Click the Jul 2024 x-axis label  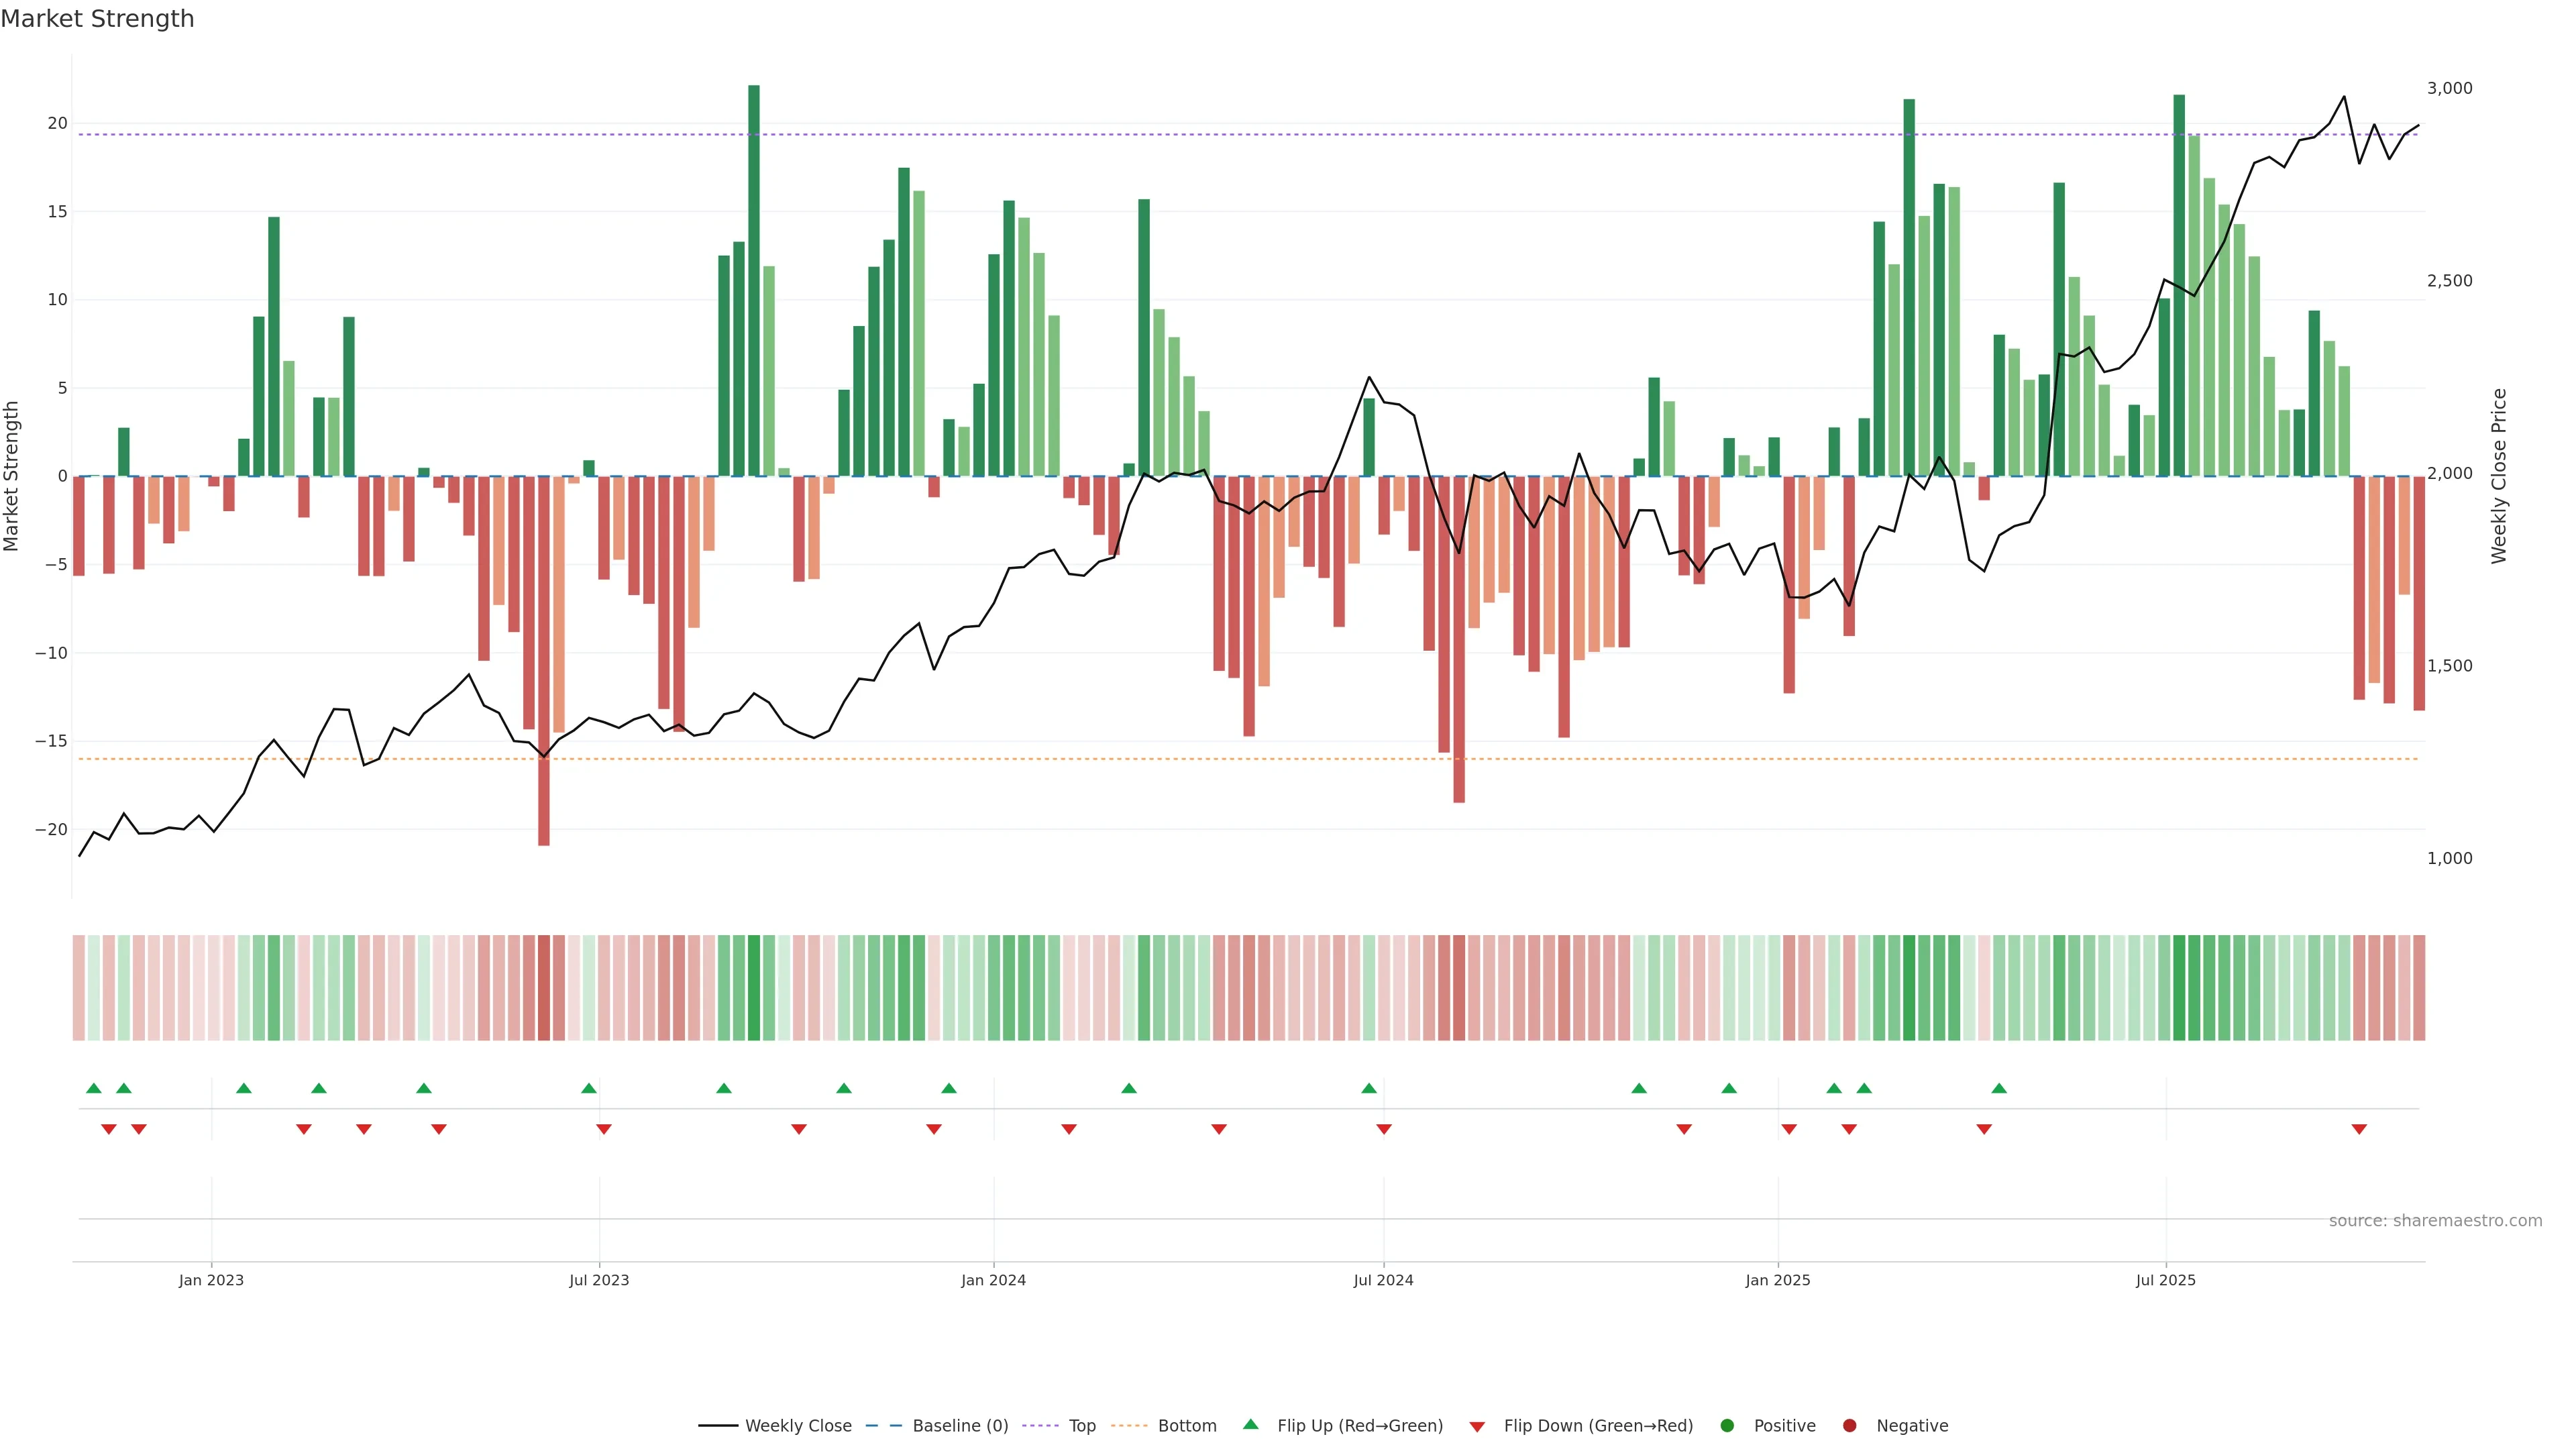1383,1280
